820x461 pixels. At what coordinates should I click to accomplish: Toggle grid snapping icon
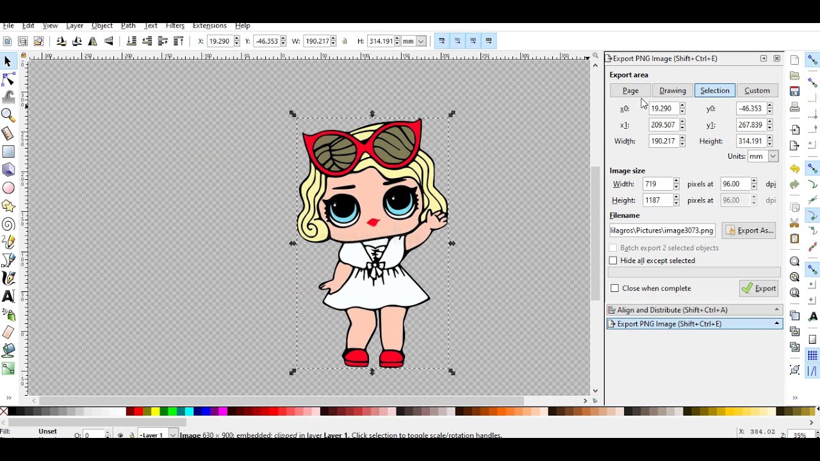point(812,355)
